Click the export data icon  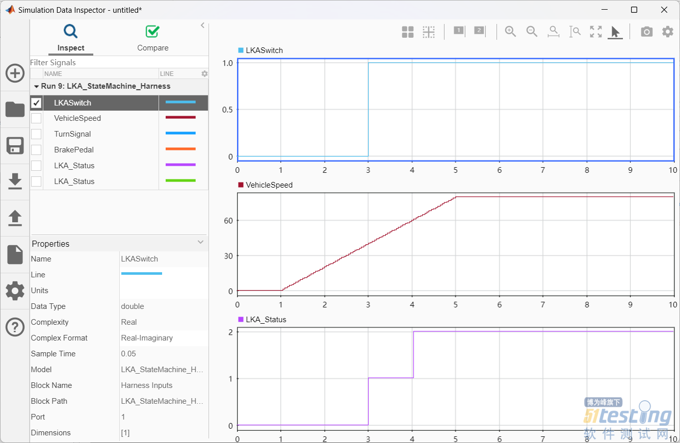(15, 218)
